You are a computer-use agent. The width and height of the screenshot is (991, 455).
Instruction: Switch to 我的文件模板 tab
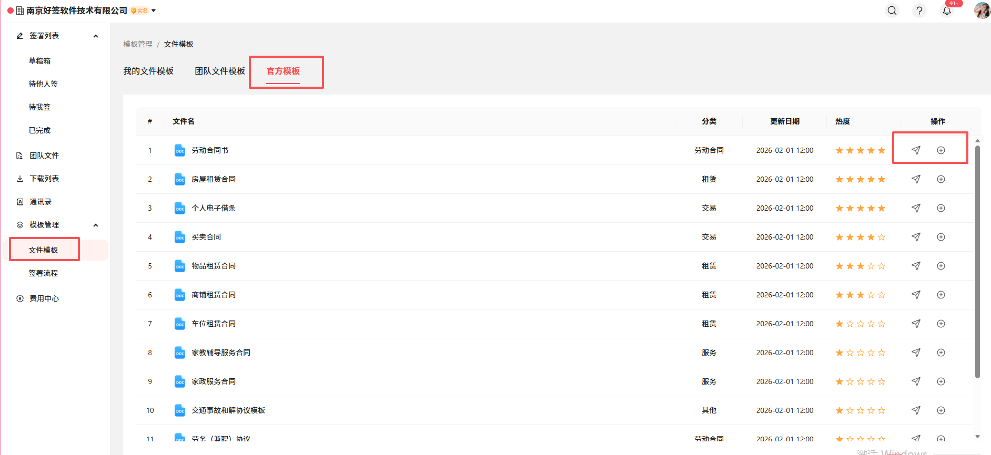click(x=148, y=71)
